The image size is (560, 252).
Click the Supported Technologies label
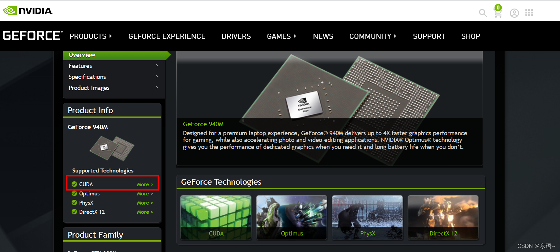coord(103,171)
